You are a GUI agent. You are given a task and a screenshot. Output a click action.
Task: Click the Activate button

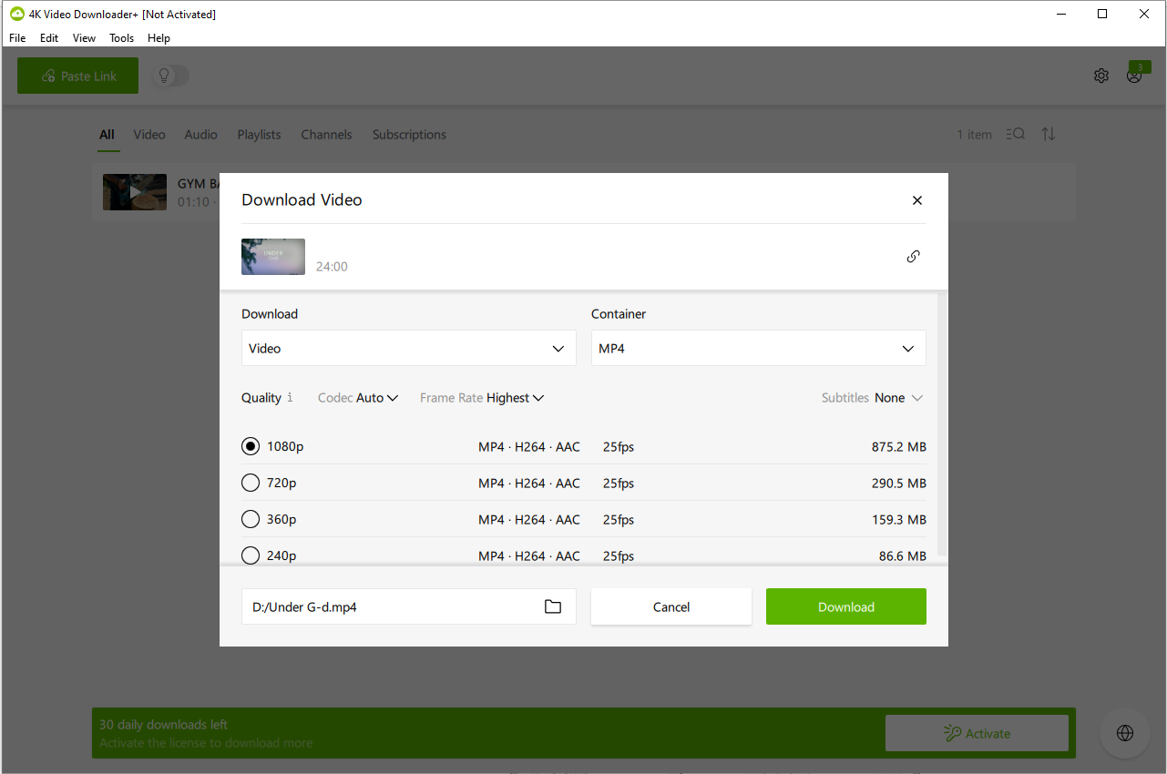(977, 733)
